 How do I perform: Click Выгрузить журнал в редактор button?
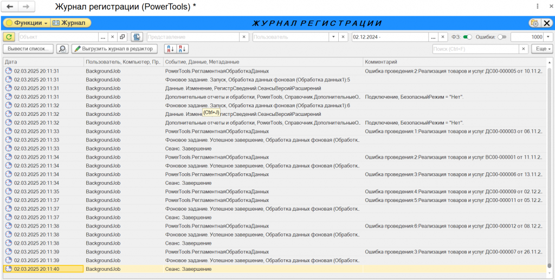click(114, 49)
